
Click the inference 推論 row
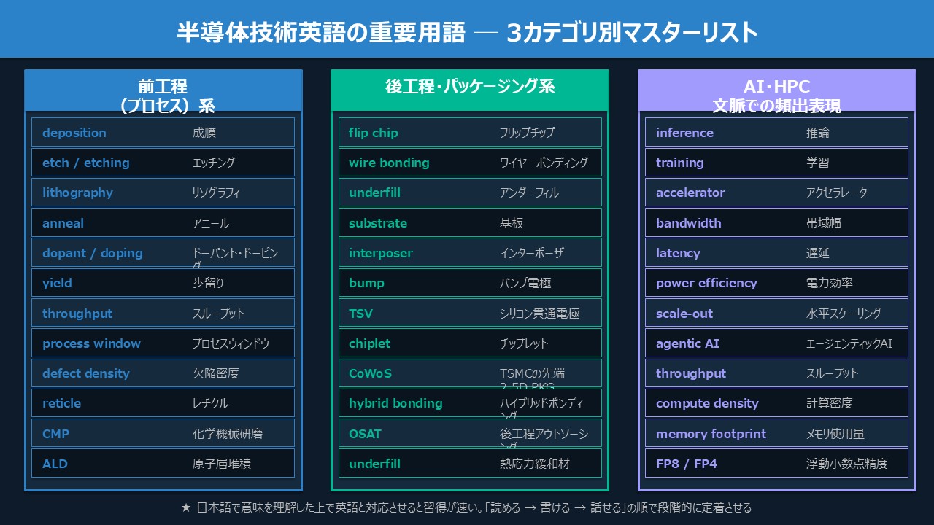776,133
